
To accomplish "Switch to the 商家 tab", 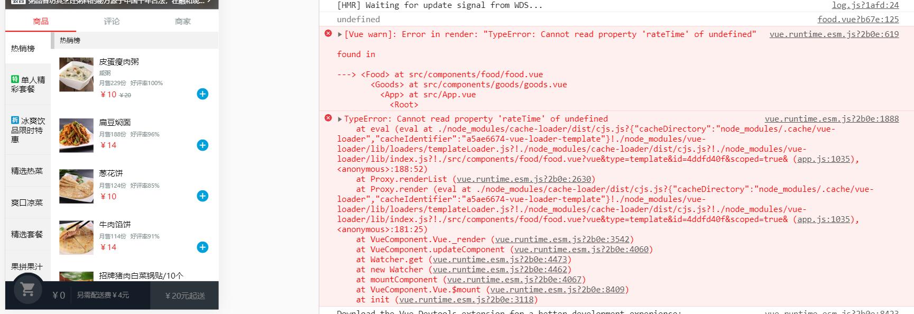I will tap(183, 21).
